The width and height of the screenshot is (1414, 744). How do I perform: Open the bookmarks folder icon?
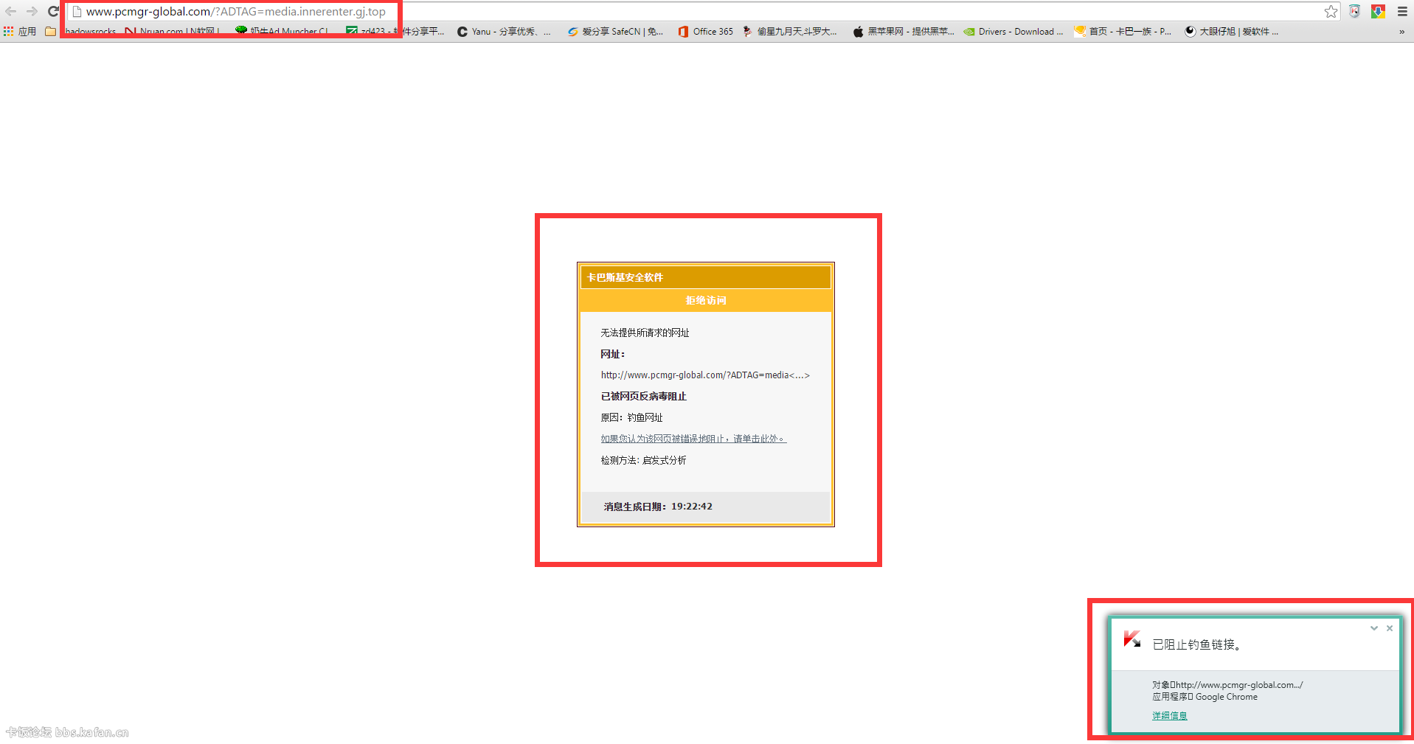pos(50,31)
